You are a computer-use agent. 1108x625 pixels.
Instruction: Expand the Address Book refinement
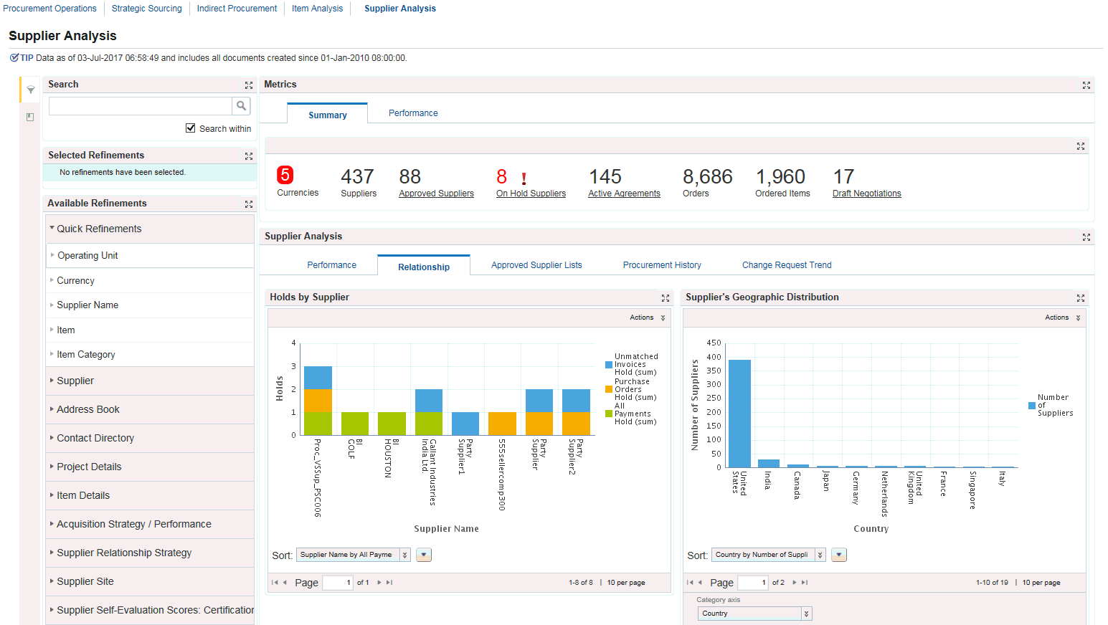click(x=87, y=409)
